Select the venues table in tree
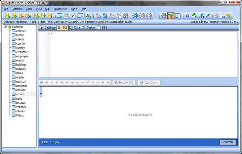The height and width of the screenshot is (154, 242). click(x=21, y=111)
